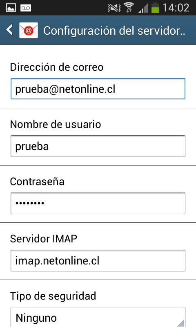This screenshot has width=196, height=327.
Task: Tap the Contraseña label text
Action: click(37, 181)
